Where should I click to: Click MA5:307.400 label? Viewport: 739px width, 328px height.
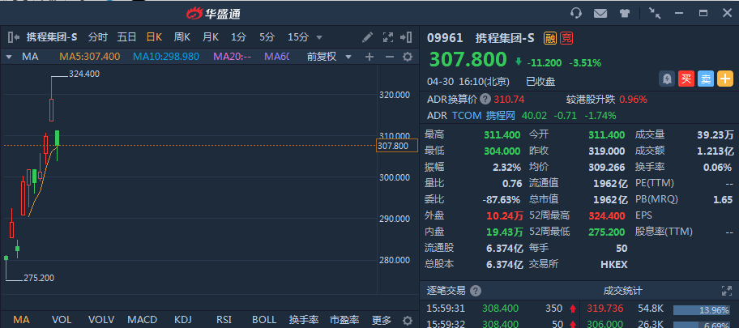pyautogui.click(x=90, y=57)
